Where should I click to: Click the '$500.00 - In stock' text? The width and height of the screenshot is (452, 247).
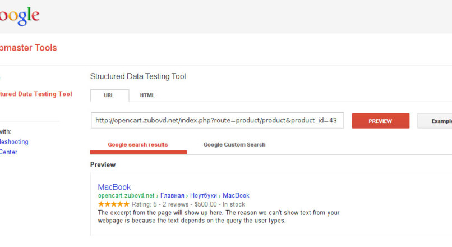[220, 204]
